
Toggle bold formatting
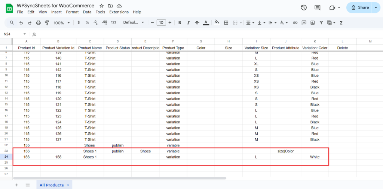[180, 23]
